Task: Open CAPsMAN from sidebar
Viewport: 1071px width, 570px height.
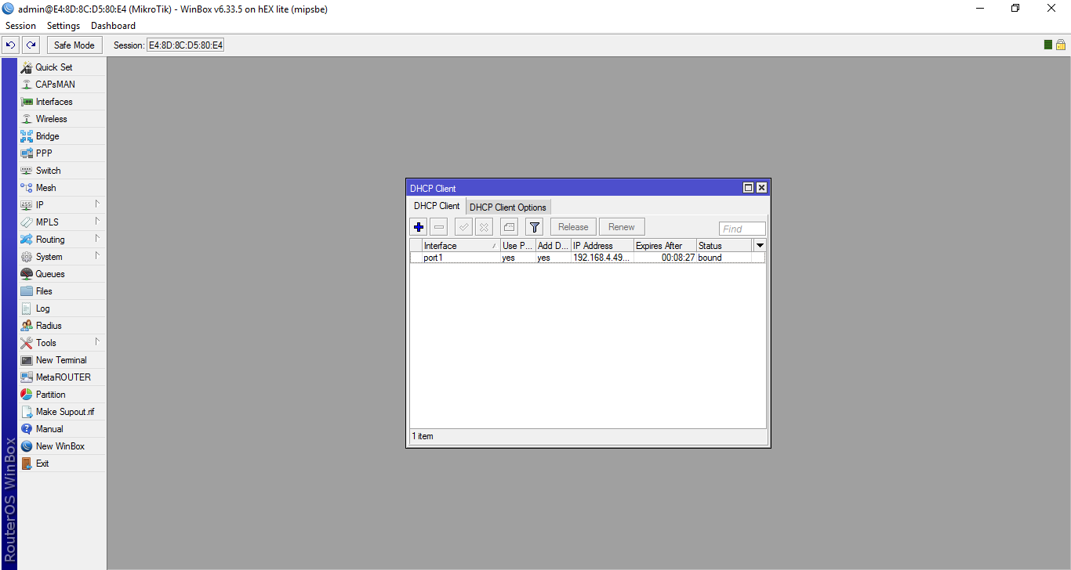Action: pyautogui.click(x=62, y=85)
